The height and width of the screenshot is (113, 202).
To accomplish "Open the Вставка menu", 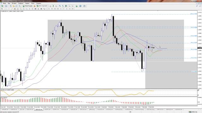I will (x=14, y=3).
